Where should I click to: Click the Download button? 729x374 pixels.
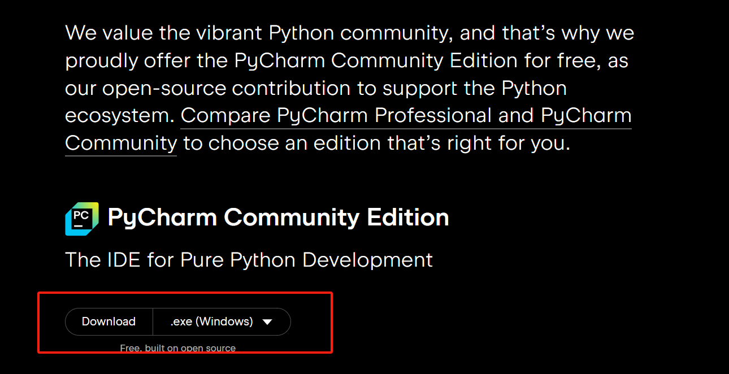[x=109, y=321]
